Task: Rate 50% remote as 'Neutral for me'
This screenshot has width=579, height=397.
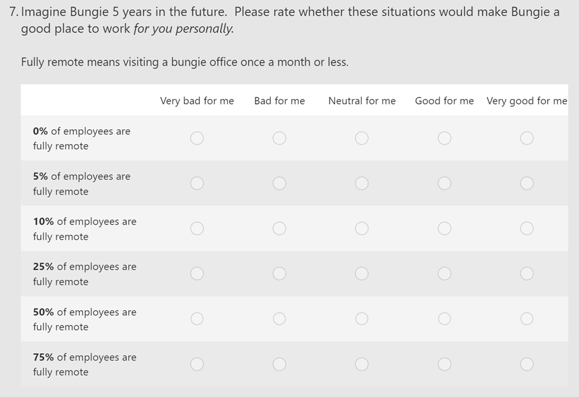Action: pos(361,318)
